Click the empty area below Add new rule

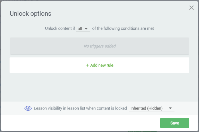[99, 87]
